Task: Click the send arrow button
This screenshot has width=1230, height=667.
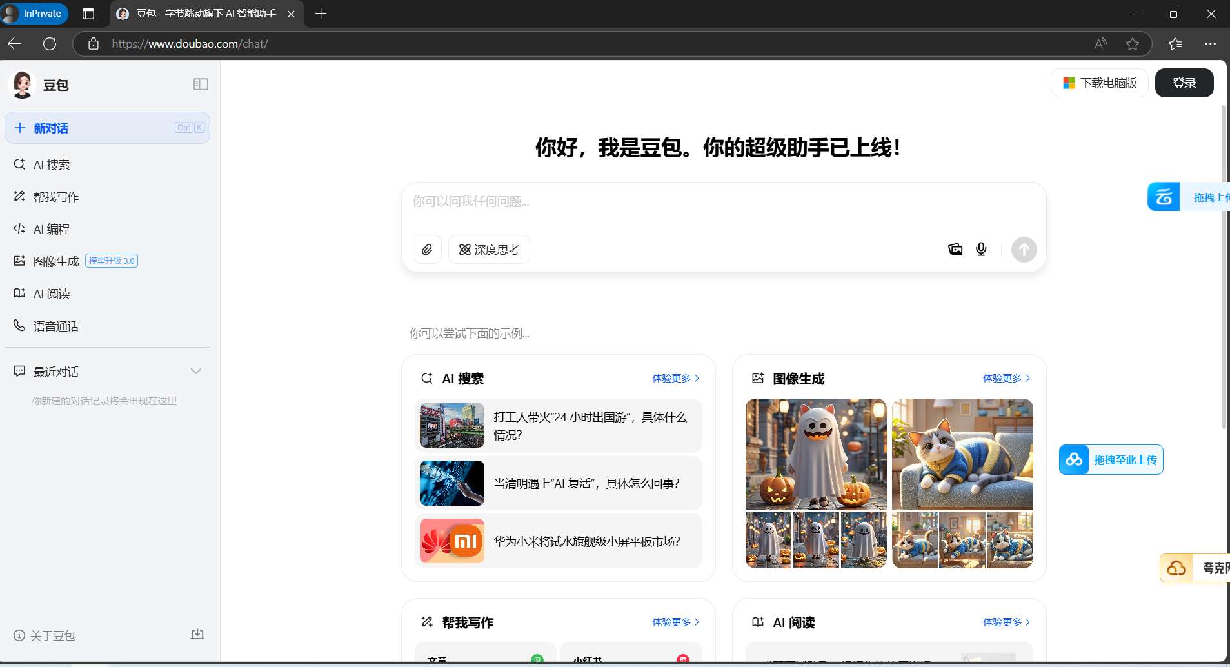Action: [x=1024, y=250]
